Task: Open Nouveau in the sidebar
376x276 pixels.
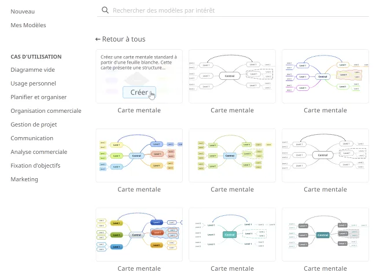Action: (x=23, y=11)
